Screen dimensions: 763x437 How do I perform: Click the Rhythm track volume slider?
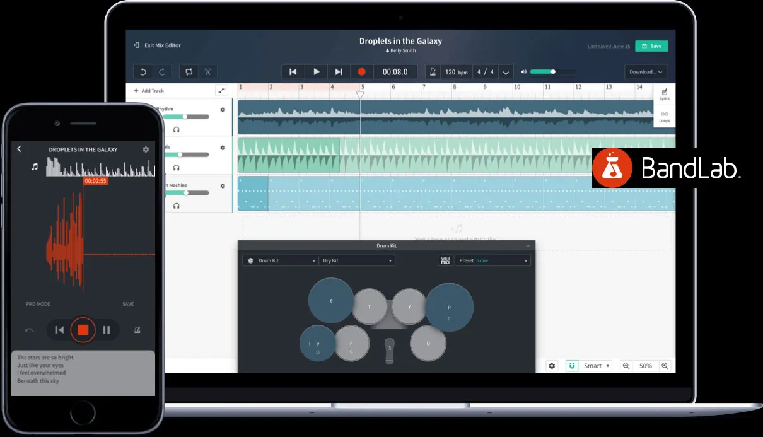(x=186, y=117)
